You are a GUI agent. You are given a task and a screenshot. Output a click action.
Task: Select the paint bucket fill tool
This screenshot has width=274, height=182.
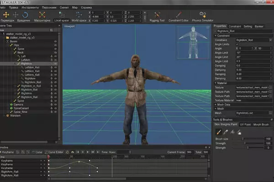[239, 132]
